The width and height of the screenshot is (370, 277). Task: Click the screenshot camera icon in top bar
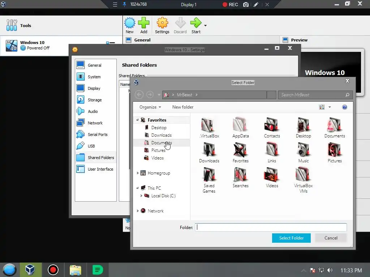coord(246,4)
